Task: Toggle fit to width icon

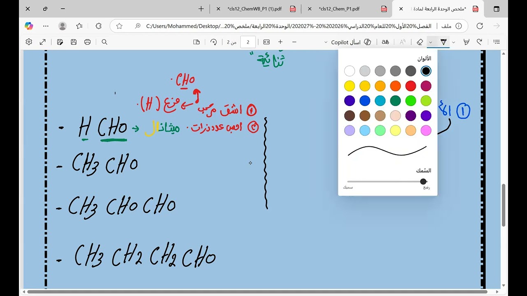Action: [266, 42]
